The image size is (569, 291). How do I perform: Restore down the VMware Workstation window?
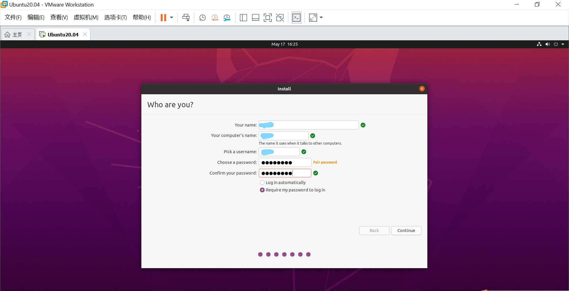[x=537, y=4]
